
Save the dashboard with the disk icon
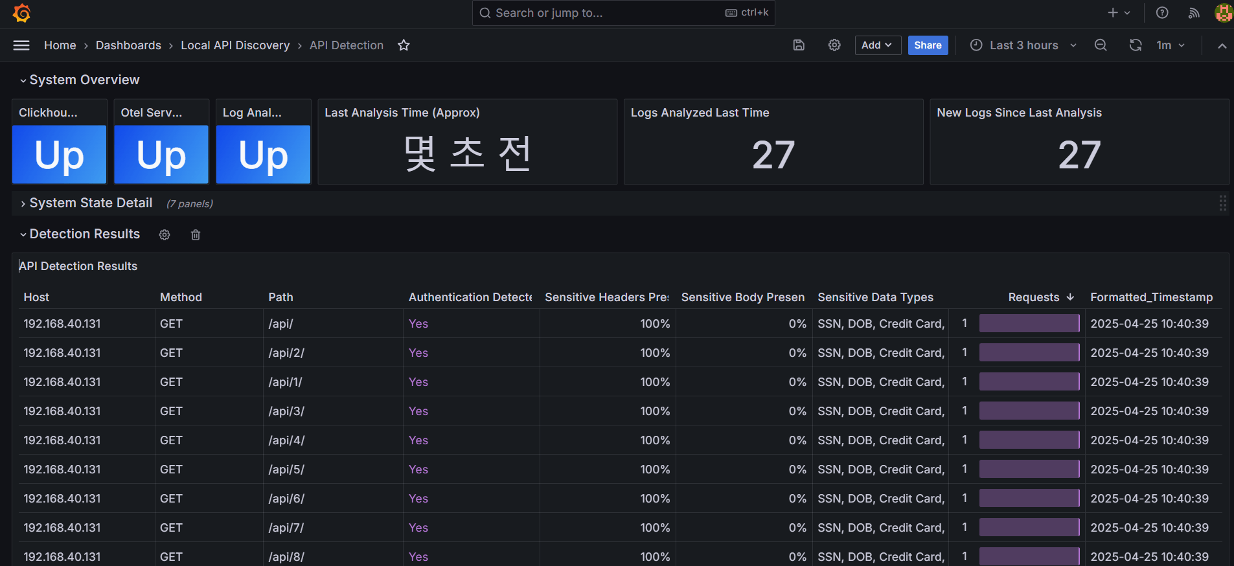point(799,45)
